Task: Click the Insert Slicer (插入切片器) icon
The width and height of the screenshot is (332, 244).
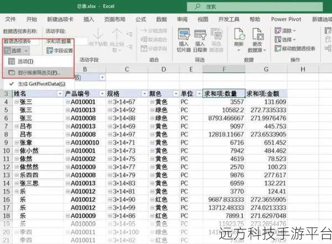Action: click(x=184, y=34)
